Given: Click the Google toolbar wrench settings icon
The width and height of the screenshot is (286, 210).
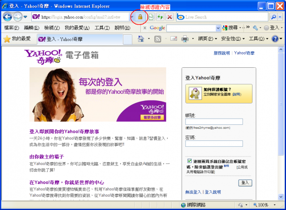Looking at the screenshot, I should pos(255,28).
